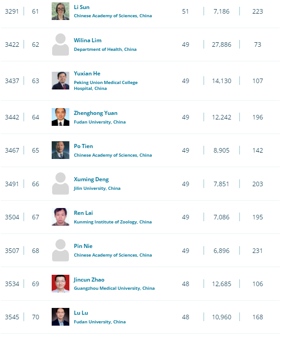Open Yuxian He's profile photo

click(x=60, y=80)
